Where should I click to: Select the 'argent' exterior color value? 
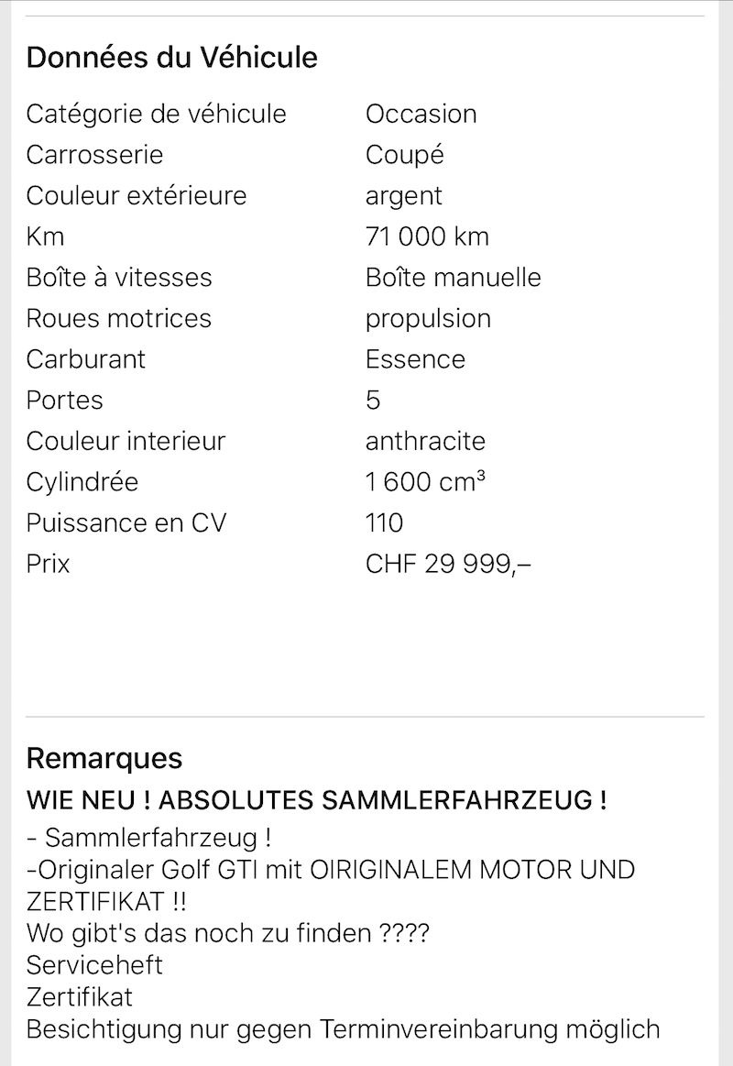(403, 197)
